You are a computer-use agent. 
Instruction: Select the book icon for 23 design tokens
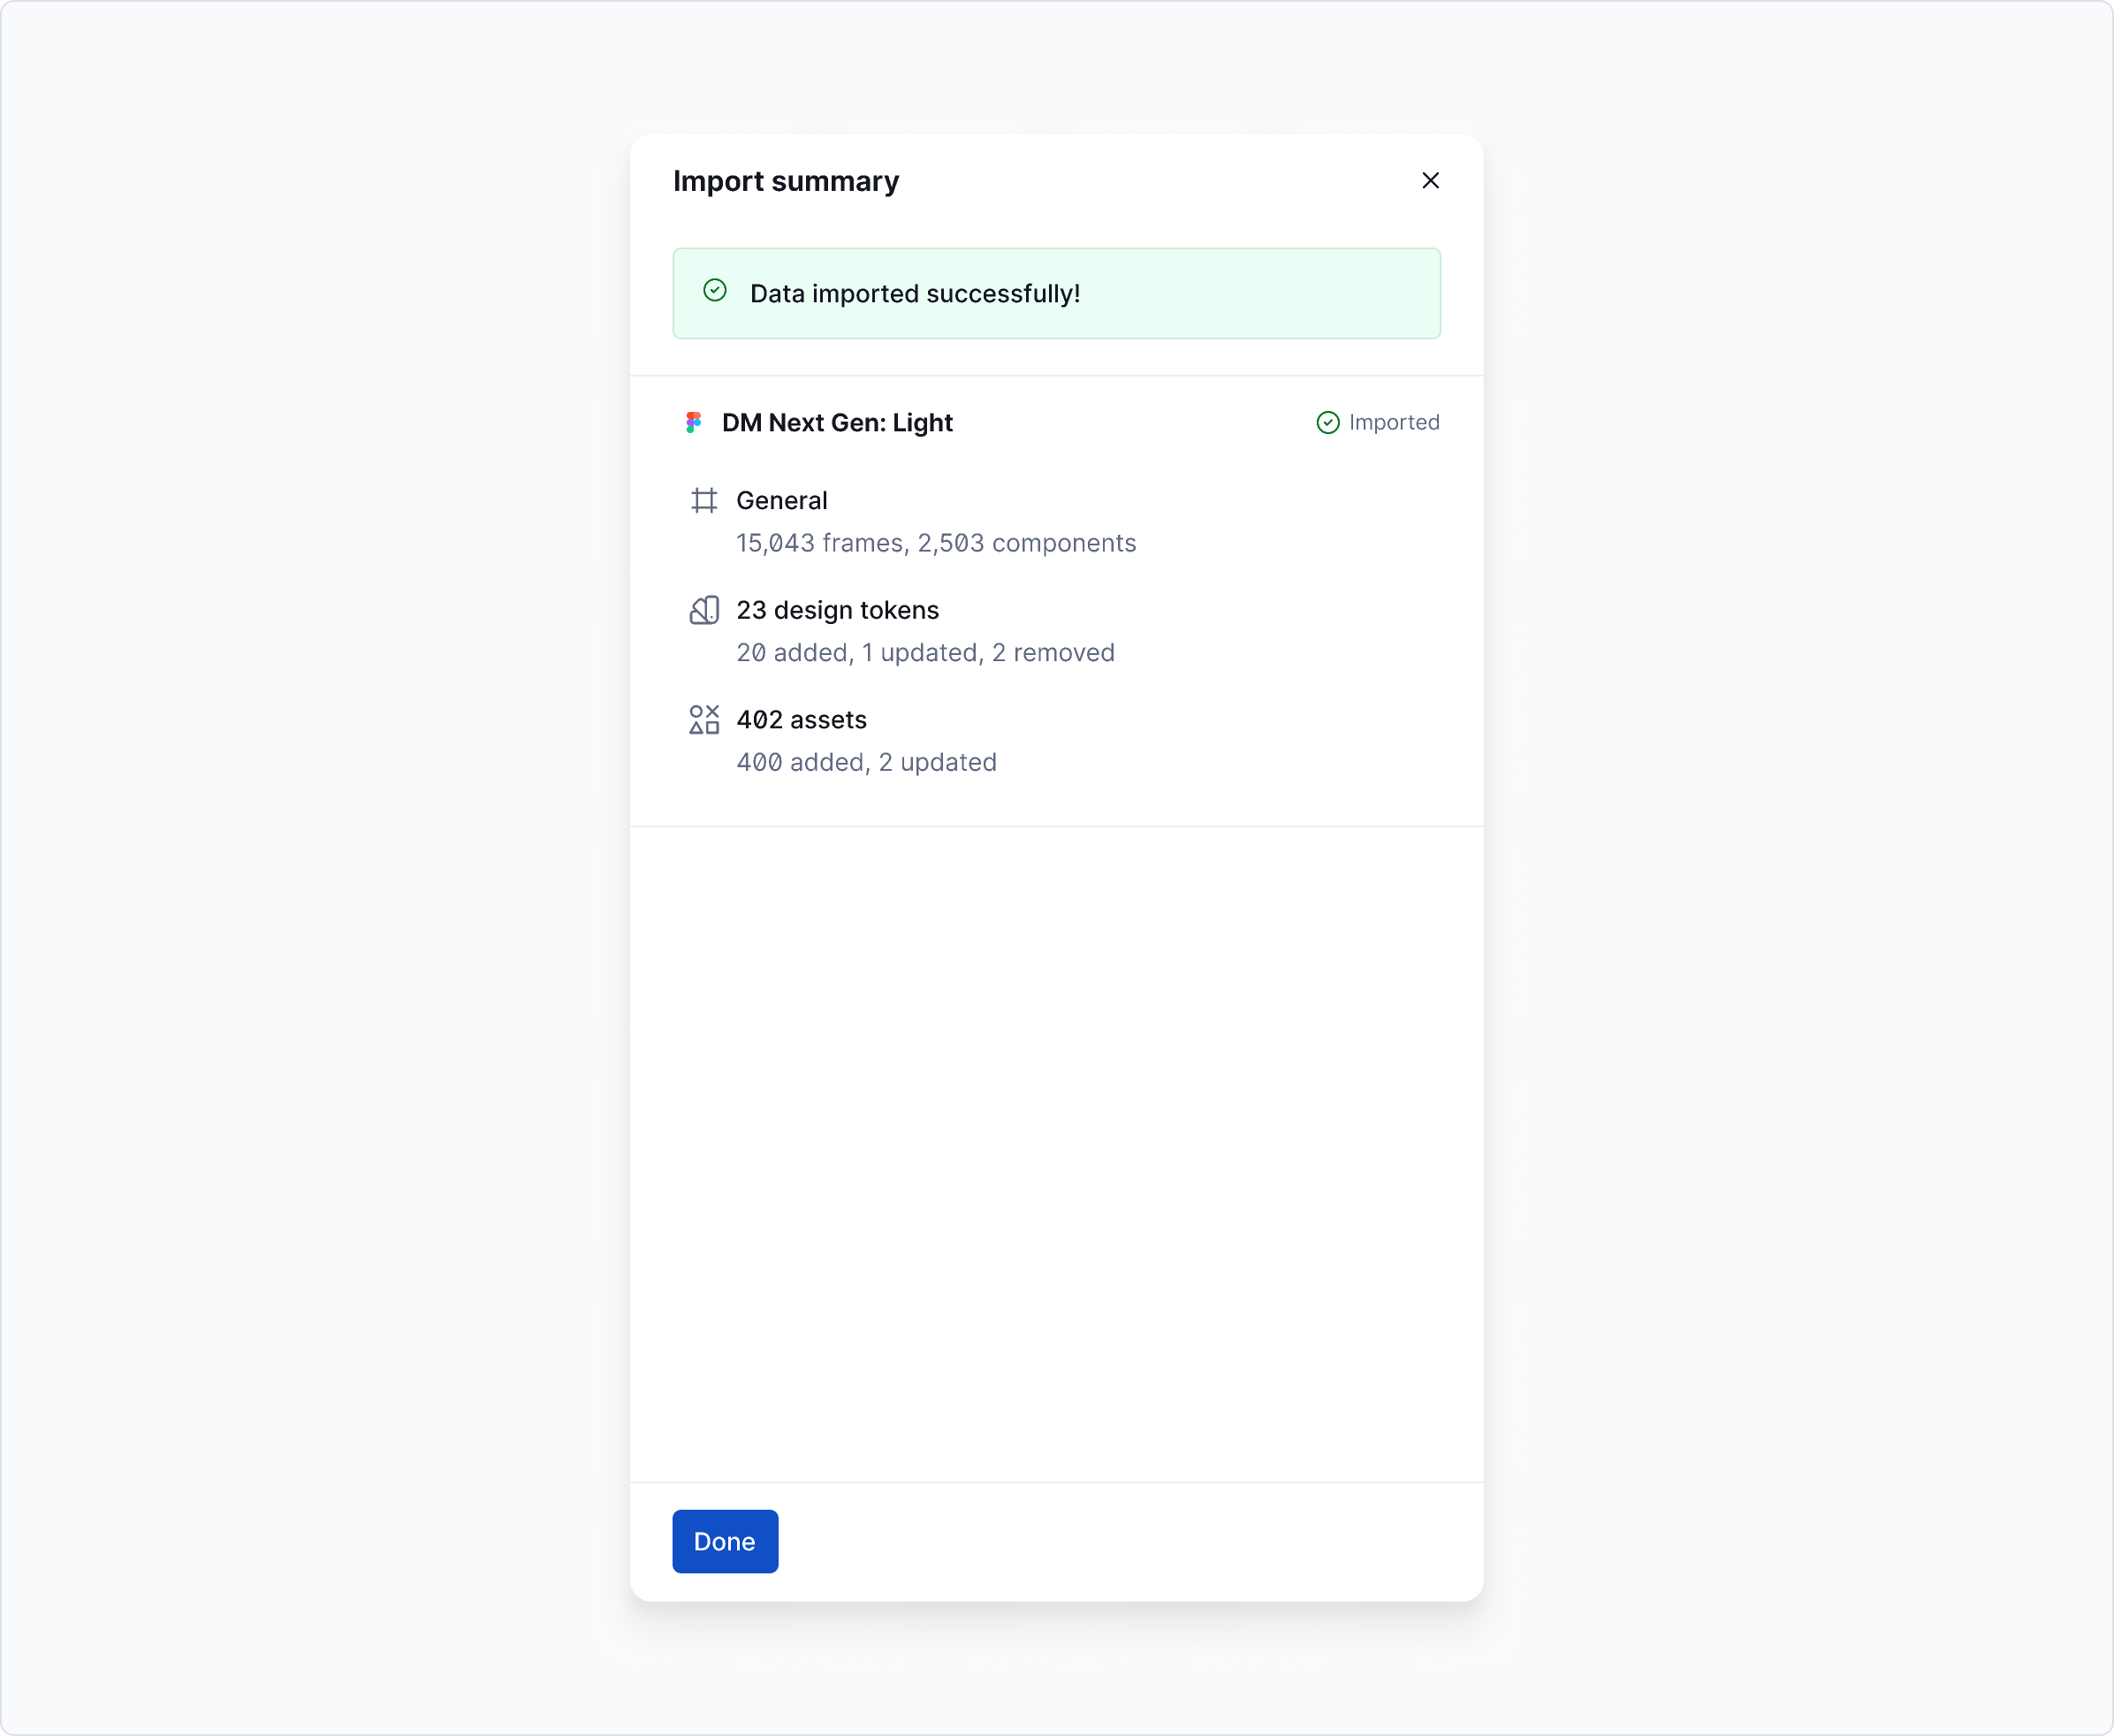coord(705,610)
